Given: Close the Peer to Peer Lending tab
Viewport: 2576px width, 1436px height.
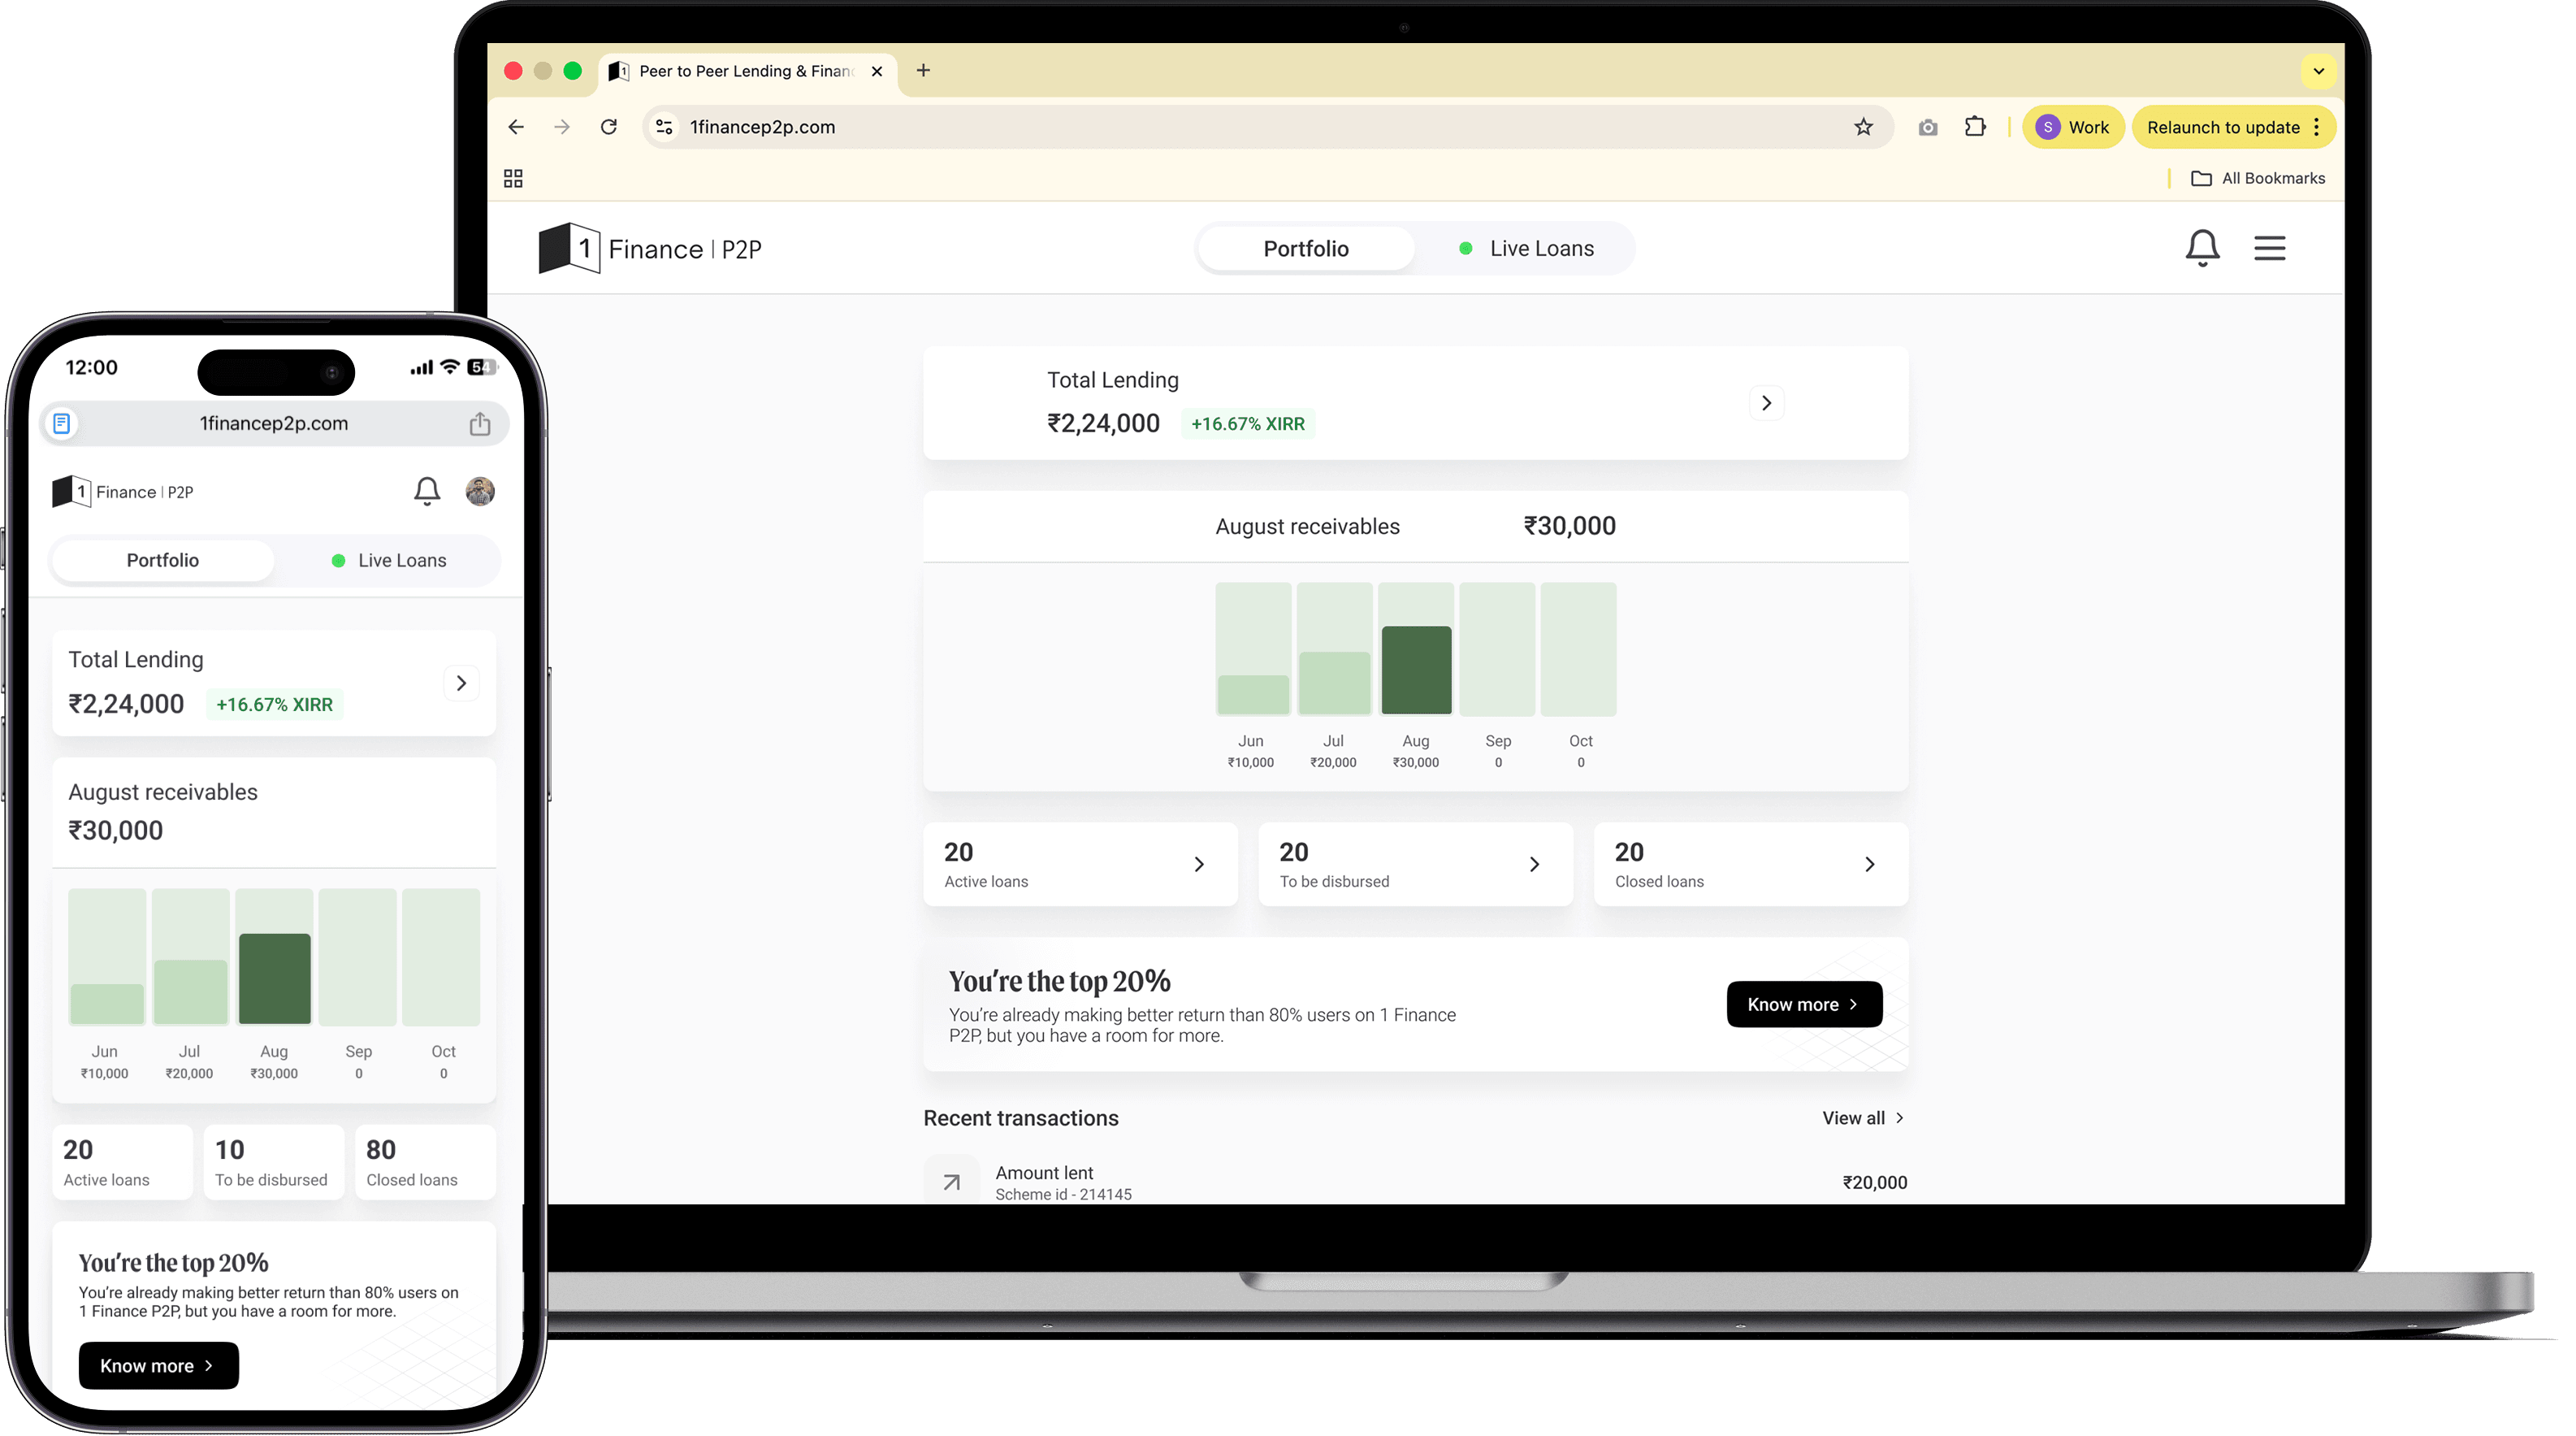Looking at the screenshot, I should (877, 71).
